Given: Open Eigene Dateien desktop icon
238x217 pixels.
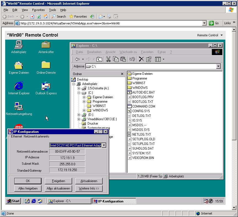Looking at the screenshot, I should 19,68.
